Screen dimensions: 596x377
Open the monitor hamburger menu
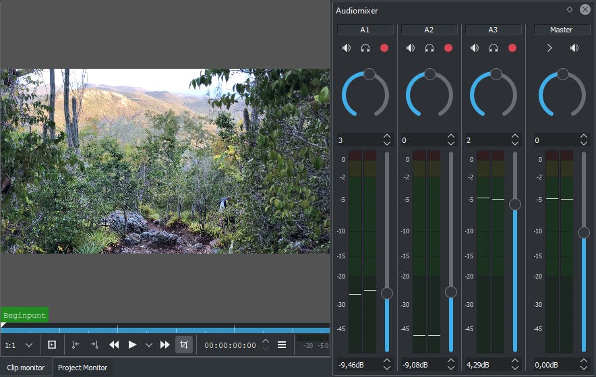pos(282,345)
